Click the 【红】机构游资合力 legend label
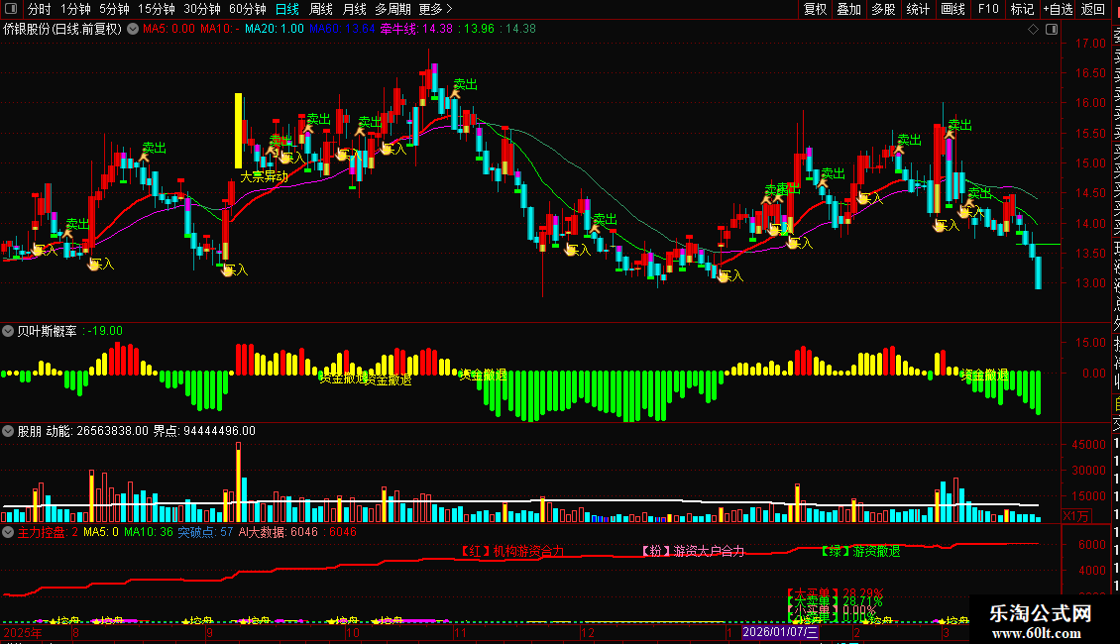This screenshot has height=644, width=1120. [512, 551]
